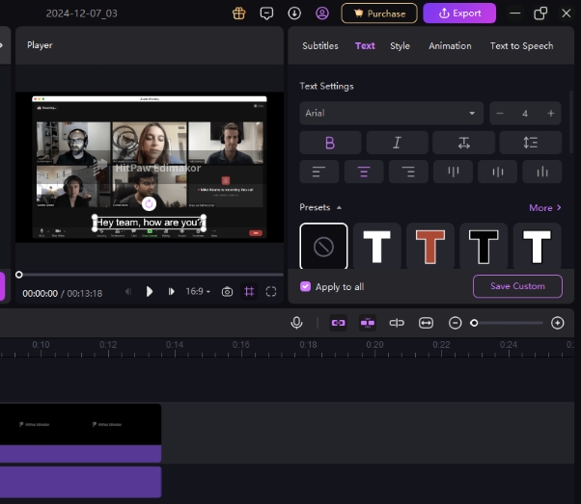Enter fullscreen player view
Image resolution: width=581 pixels, height=504 pixels.
(x=271, y=292)
